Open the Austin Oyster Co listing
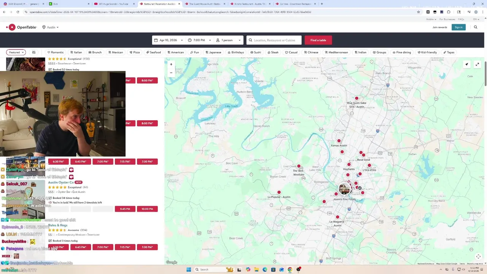The width and height of the screenshot is (487, 274). pos(61,182)
